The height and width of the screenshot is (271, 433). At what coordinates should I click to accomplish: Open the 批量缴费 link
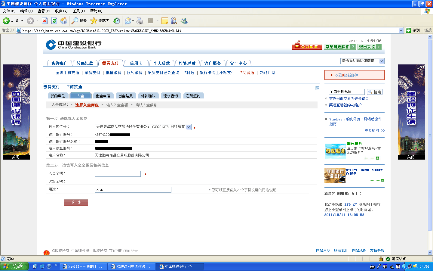coord(113,73)
